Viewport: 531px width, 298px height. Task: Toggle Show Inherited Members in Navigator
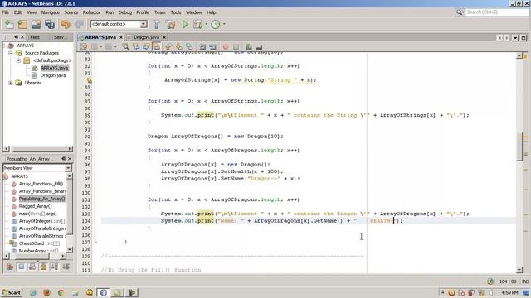10,267
